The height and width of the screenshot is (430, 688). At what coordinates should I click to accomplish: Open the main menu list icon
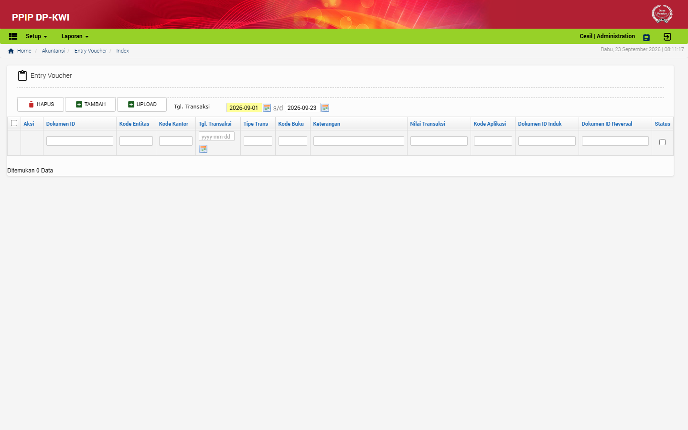[13, 36]
